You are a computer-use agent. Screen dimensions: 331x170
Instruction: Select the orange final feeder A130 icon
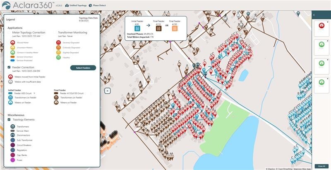tap(175, 30)
